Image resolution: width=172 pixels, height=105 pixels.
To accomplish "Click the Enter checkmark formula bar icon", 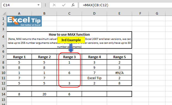I will (x=64, y=5).
